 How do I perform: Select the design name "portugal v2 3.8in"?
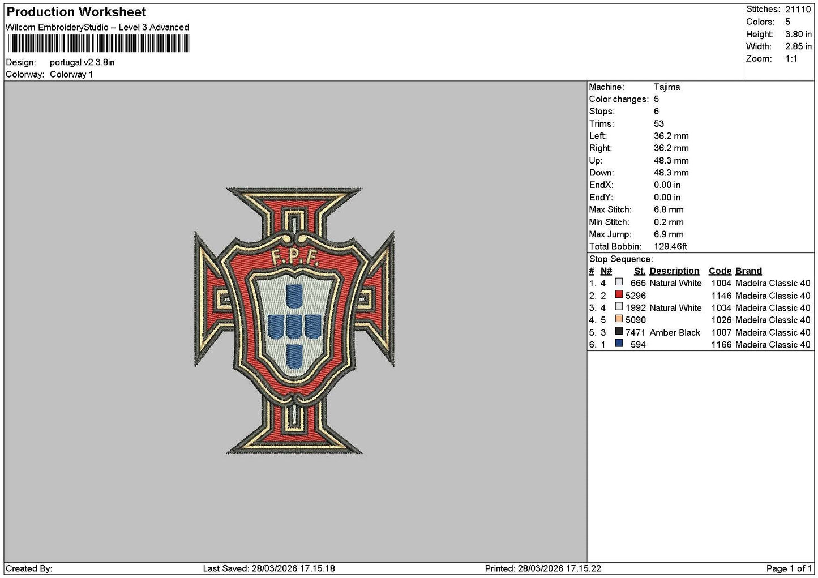82,62
